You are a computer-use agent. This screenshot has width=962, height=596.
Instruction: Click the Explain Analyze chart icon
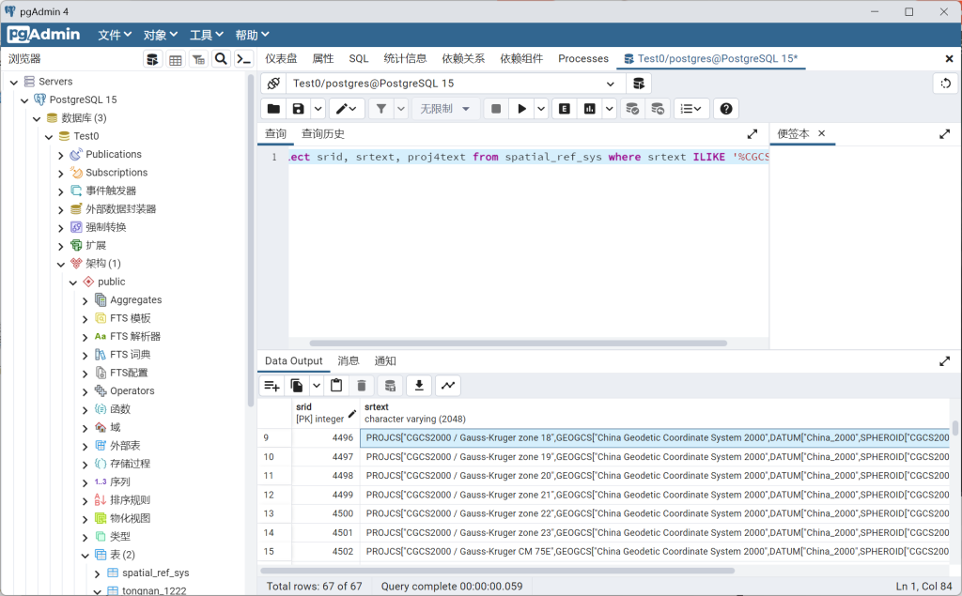[590, 109]
